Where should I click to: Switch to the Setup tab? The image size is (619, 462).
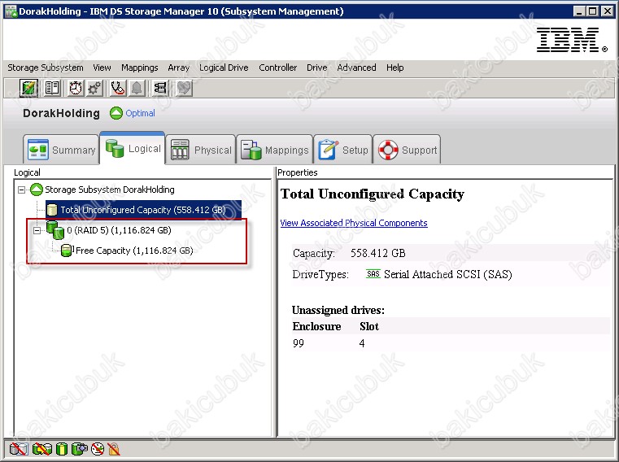tap(343, 150)
